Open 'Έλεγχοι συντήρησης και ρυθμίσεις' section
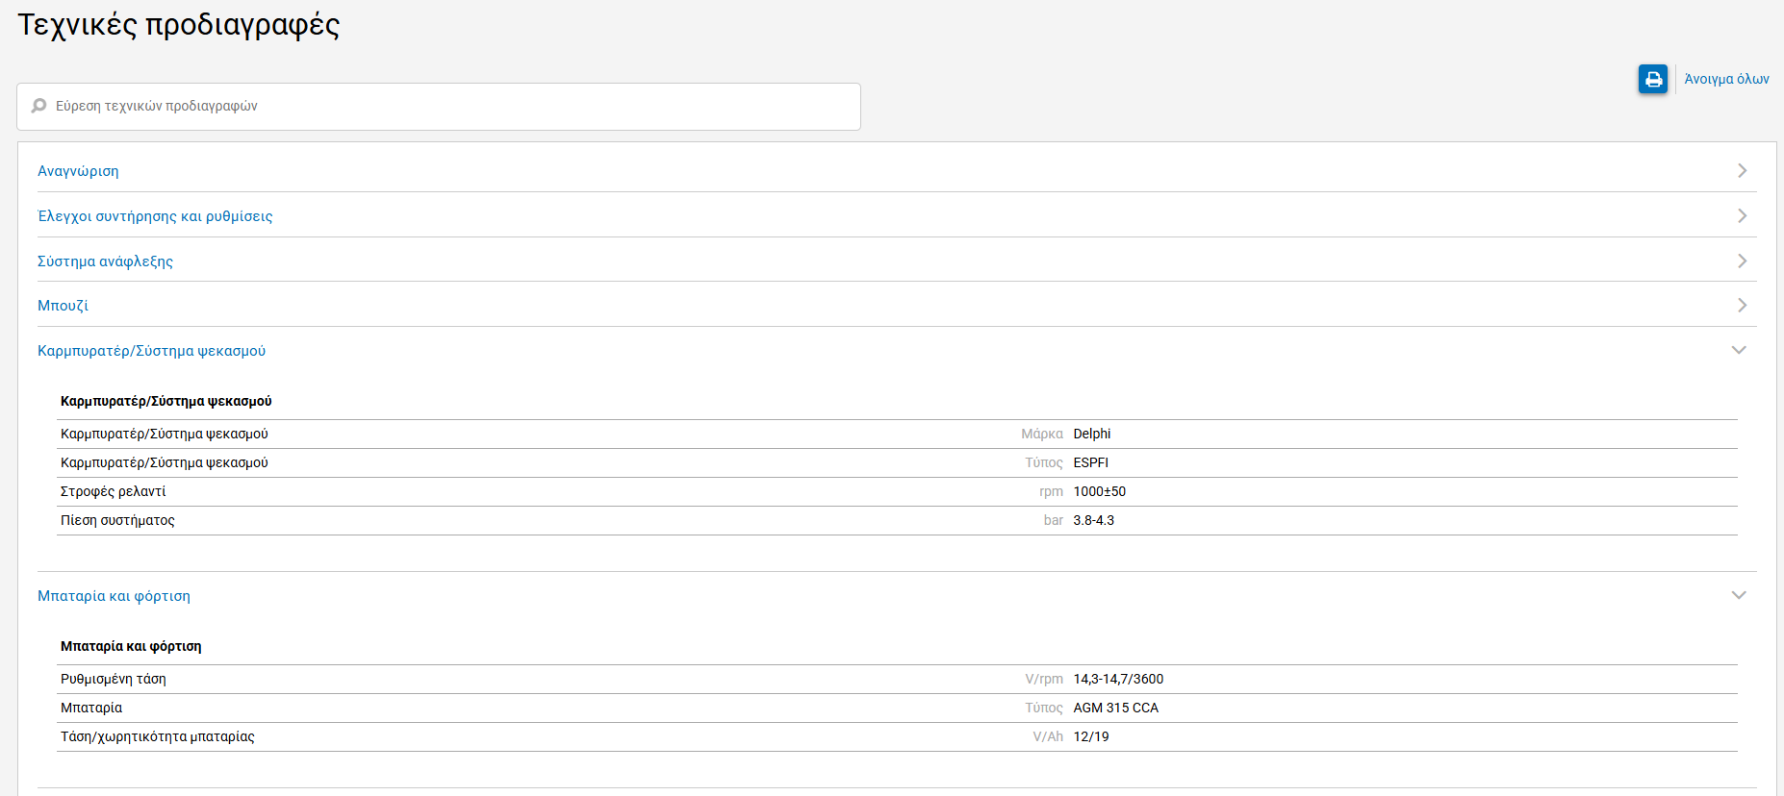1784x796 pixels. coord(155,216)
